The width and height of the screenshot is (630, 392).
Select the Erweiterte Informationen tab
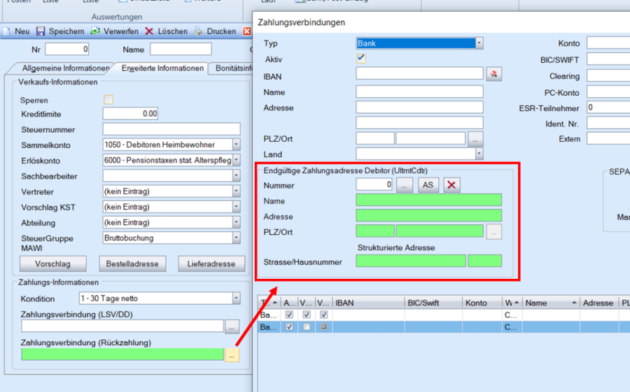tap(162, 68)
